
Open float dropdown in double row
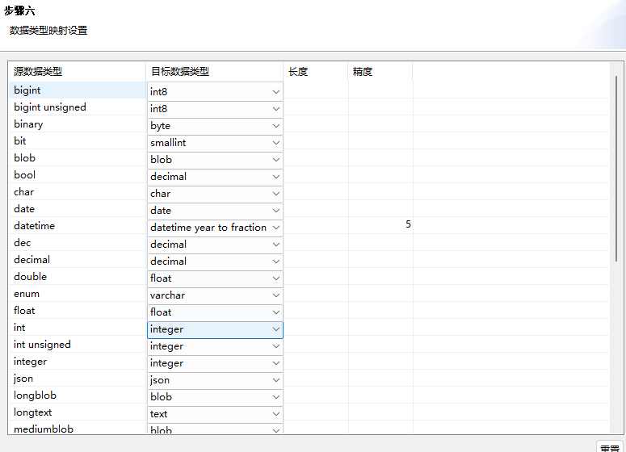click(x=215, y=278)
